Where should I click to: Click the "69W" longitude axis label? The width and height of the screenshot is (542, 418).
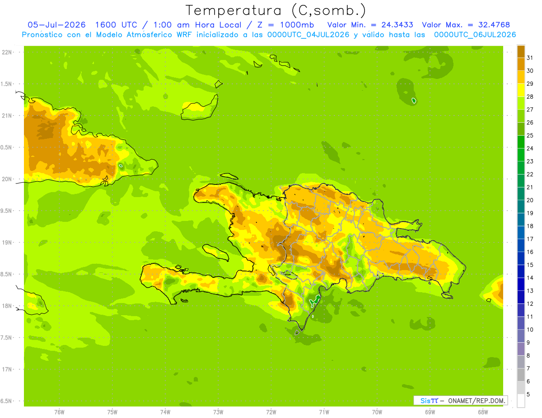(x=430, y=412)
